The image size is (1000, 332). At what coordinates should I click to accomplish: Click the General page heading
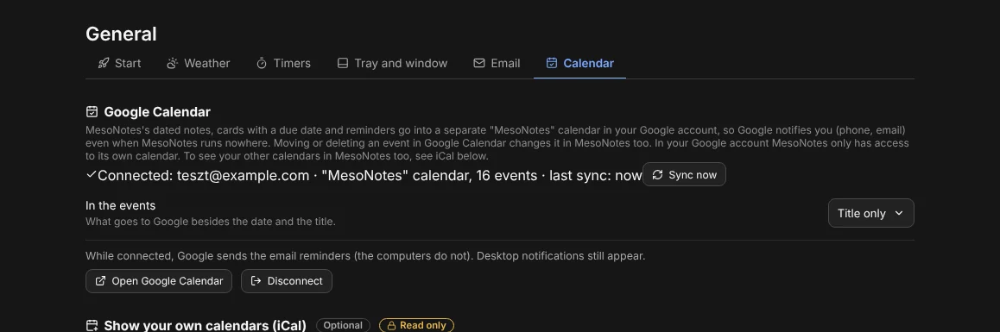pyautogui.click(x=121, y=34)
